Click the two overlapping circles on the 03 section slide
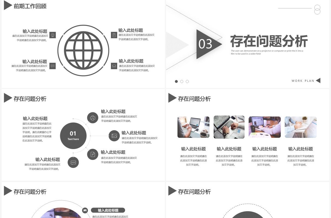Screen dimensions: 331x218 [x=317, y=10]
